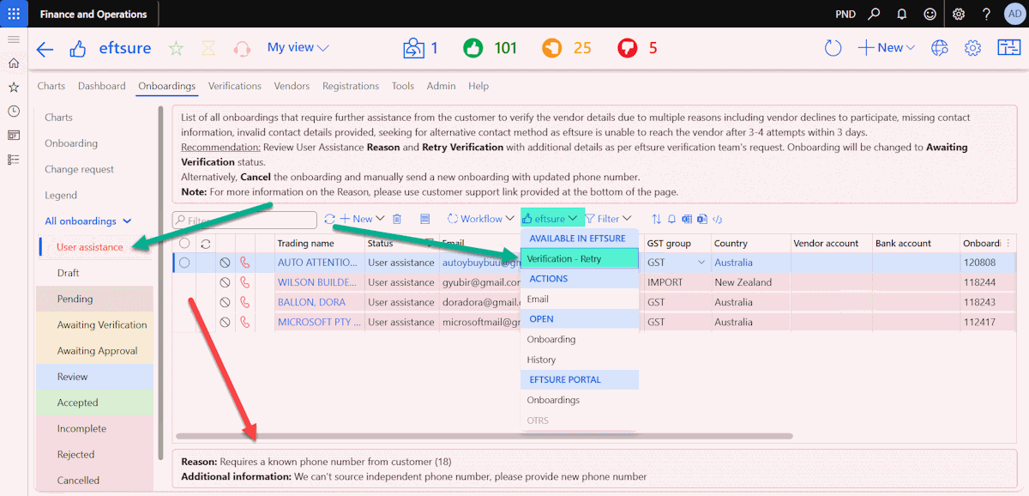The width and height of the screenshot is (1029, 496).
Task: Collapse the left navigation hamburger
Action: (x=14, y=40)
